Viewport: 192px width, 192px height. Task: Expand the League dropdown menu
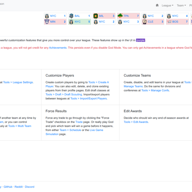click(167, 5)
